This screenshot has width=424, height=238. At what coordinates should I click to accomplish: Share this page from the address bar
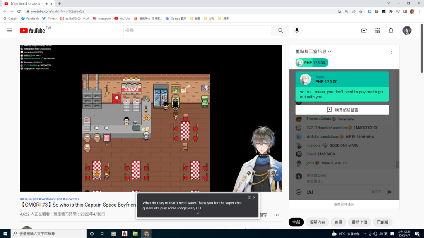pyautogui.click(x=354, y=11)
